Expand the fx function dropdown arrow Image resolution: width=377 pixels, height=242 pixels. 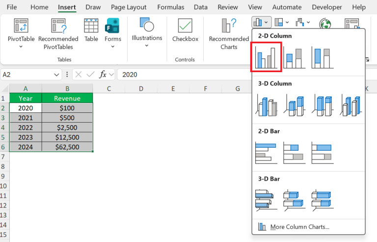[x=111, y=75]
